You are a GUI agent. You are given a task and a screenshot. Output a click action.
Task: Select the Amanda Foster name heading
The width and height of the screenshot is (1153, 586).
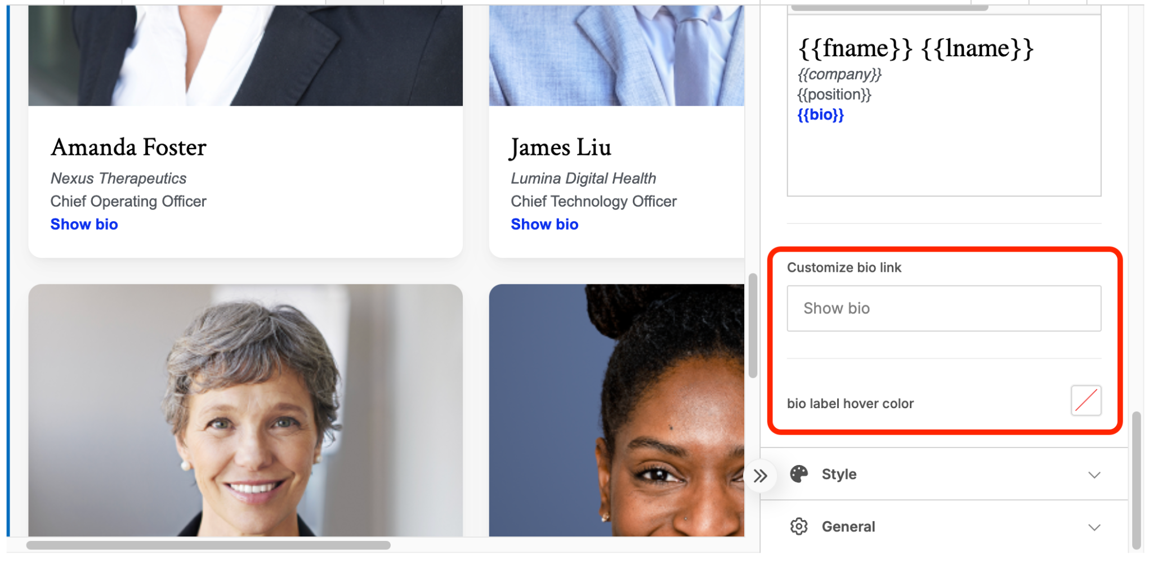click(x=128, y=147)
